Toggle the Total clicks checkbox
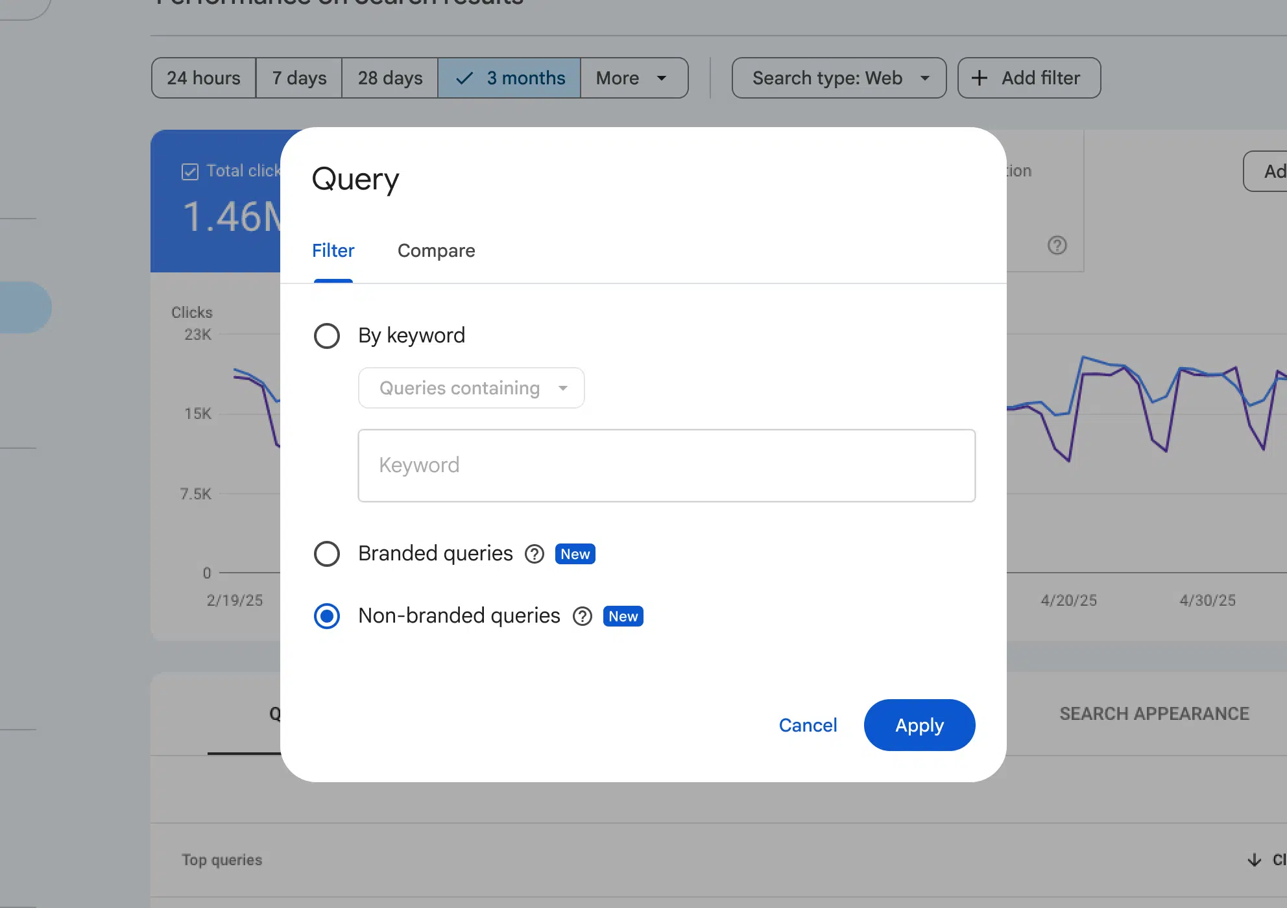The image size is (1287, 908). coord(189,171)
